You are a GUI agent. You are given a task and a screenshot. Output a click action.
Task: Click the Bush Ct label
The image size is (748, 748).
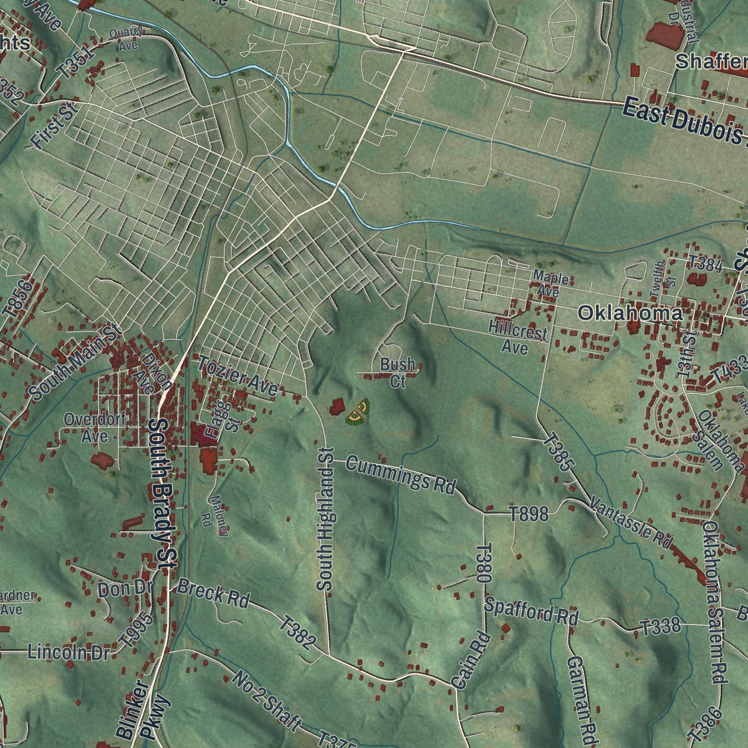point(398,373)
